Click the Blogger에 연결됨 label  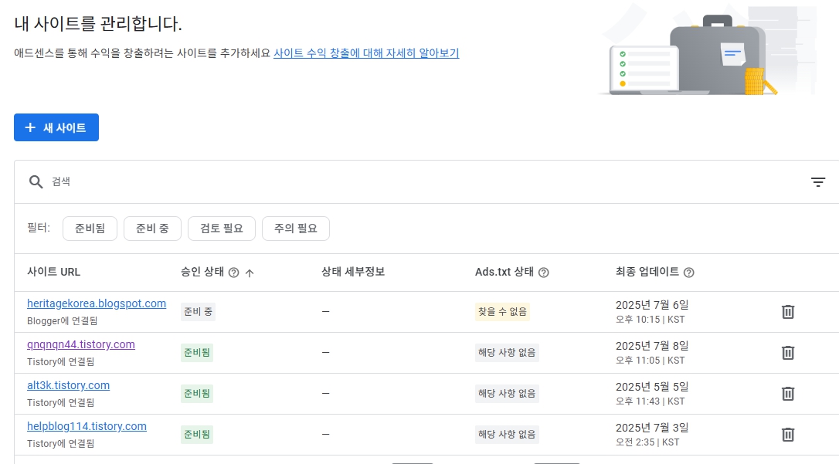pyautogui.click(x=62, y=320)
